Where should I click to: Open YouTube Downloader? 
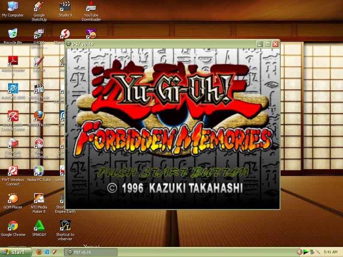(92, 8)
